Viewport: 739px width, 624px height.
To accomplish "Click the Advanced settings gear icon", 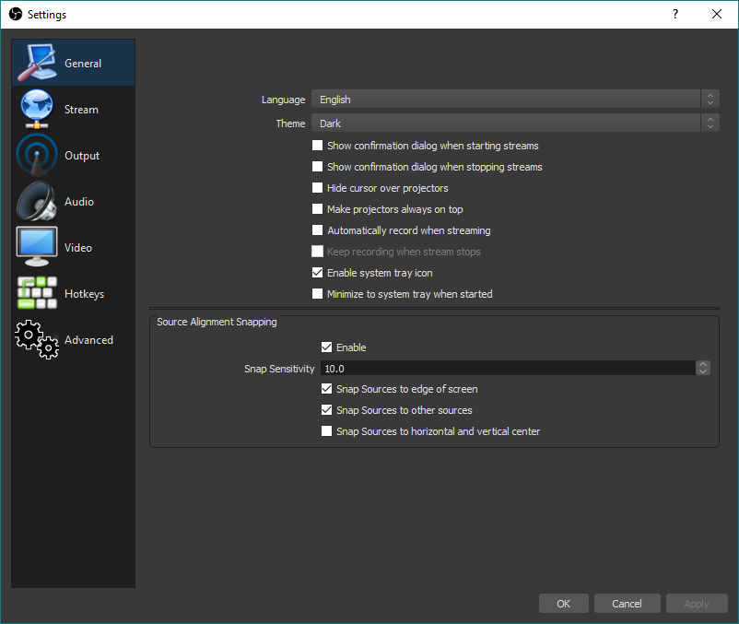I will tap(37, 339).
